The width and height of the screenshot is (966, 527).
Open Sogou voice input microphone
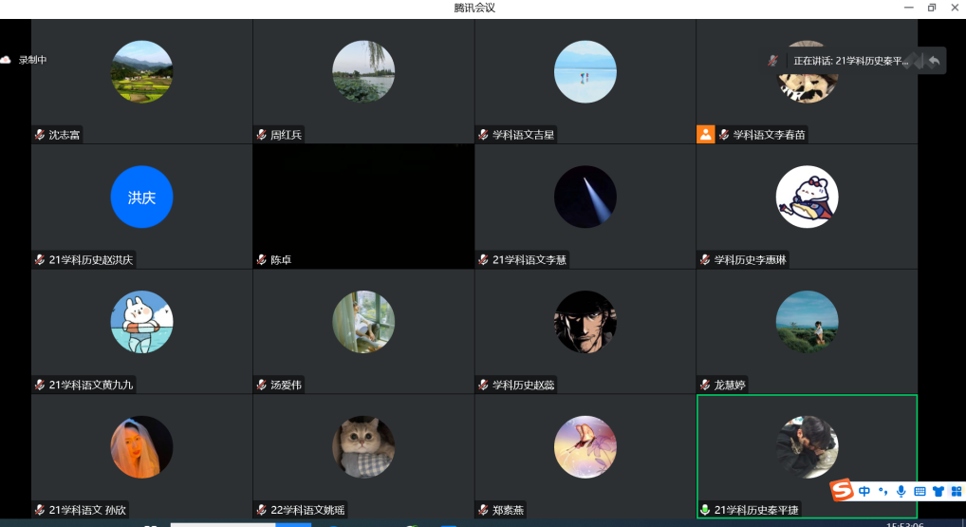[x=901, y=492]
